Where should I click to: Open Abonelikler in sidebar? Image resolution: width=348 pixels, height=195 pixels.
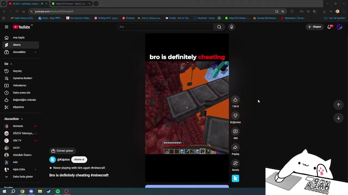click(21, 52)
